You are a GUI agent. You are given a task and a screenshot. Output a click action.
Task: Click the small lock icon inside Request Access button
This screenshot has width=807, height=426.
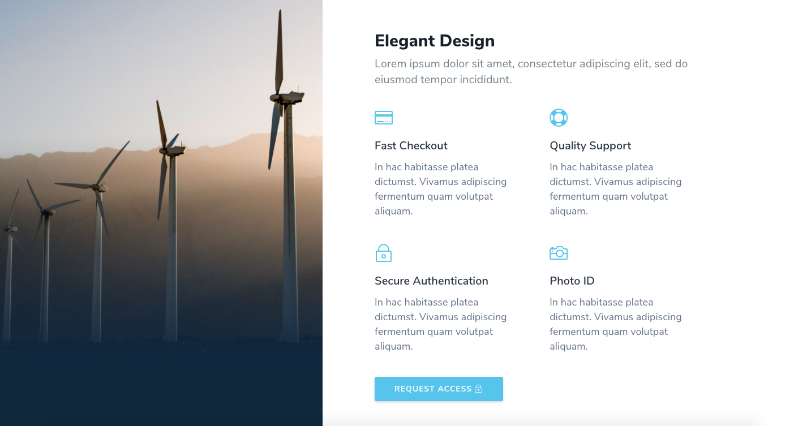478,389
